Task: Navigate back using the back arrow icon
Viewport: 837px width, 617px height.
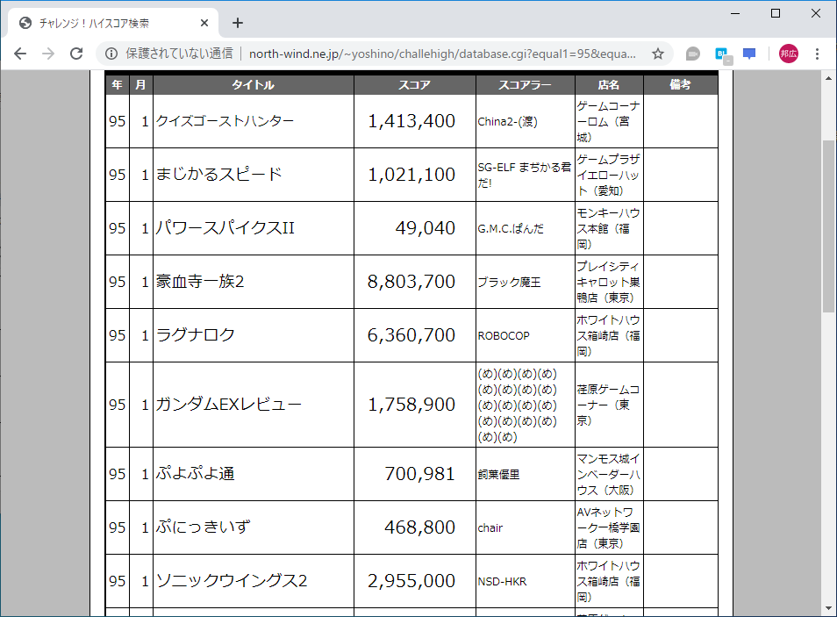Action: [x=19, y=54]
